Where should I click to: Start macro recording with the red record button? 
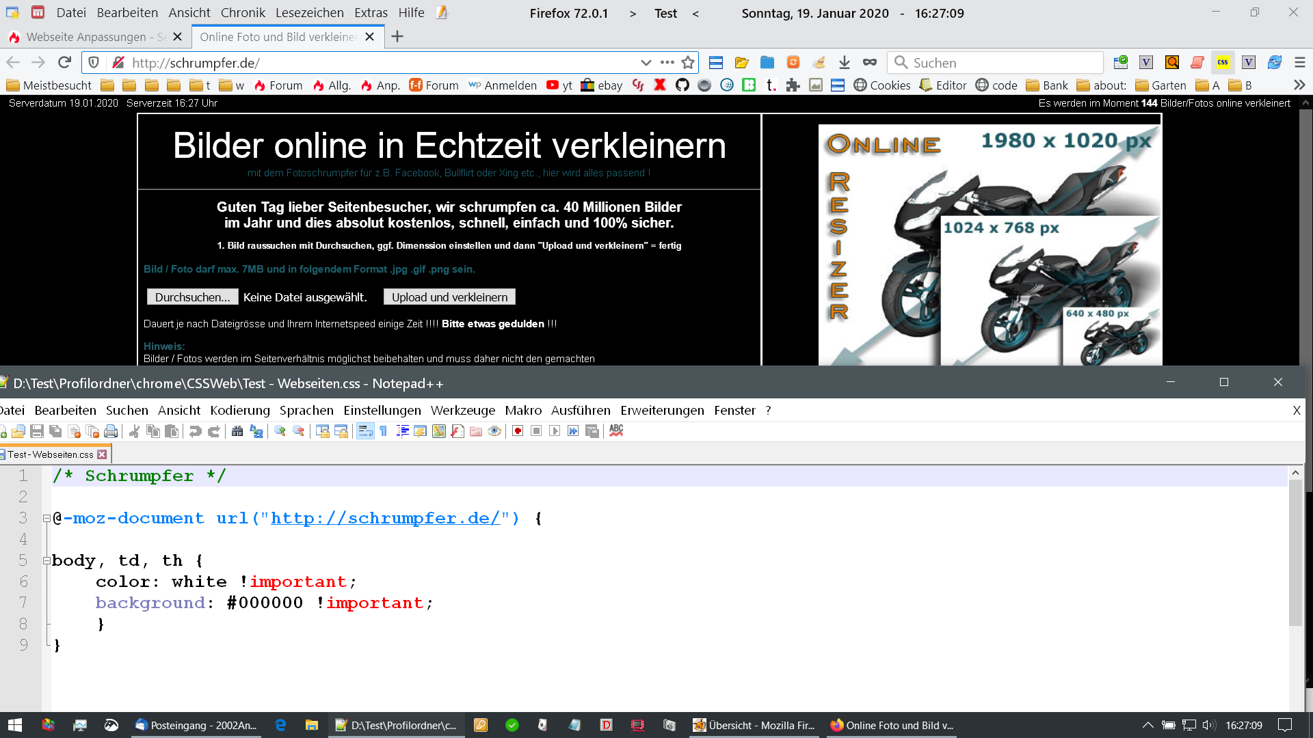click(x=518, y=431)
